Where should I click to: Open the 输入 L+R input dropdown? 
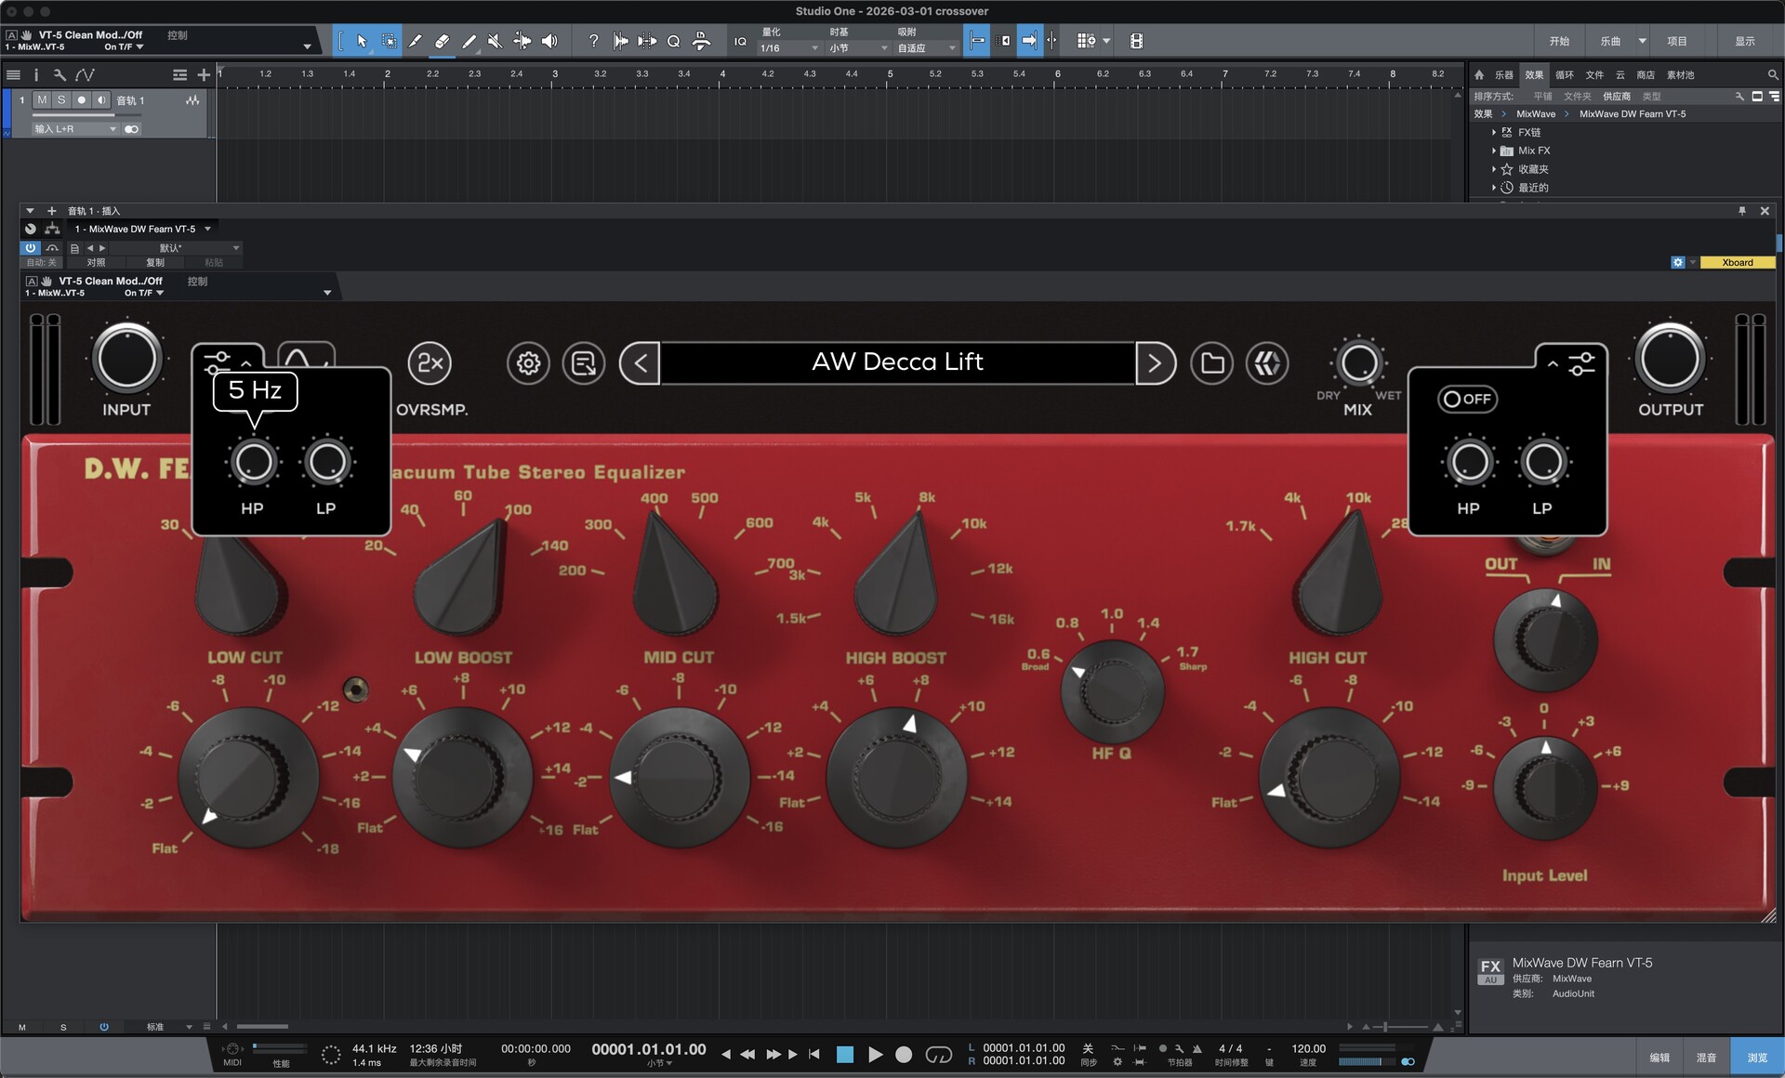click(74, 129)
